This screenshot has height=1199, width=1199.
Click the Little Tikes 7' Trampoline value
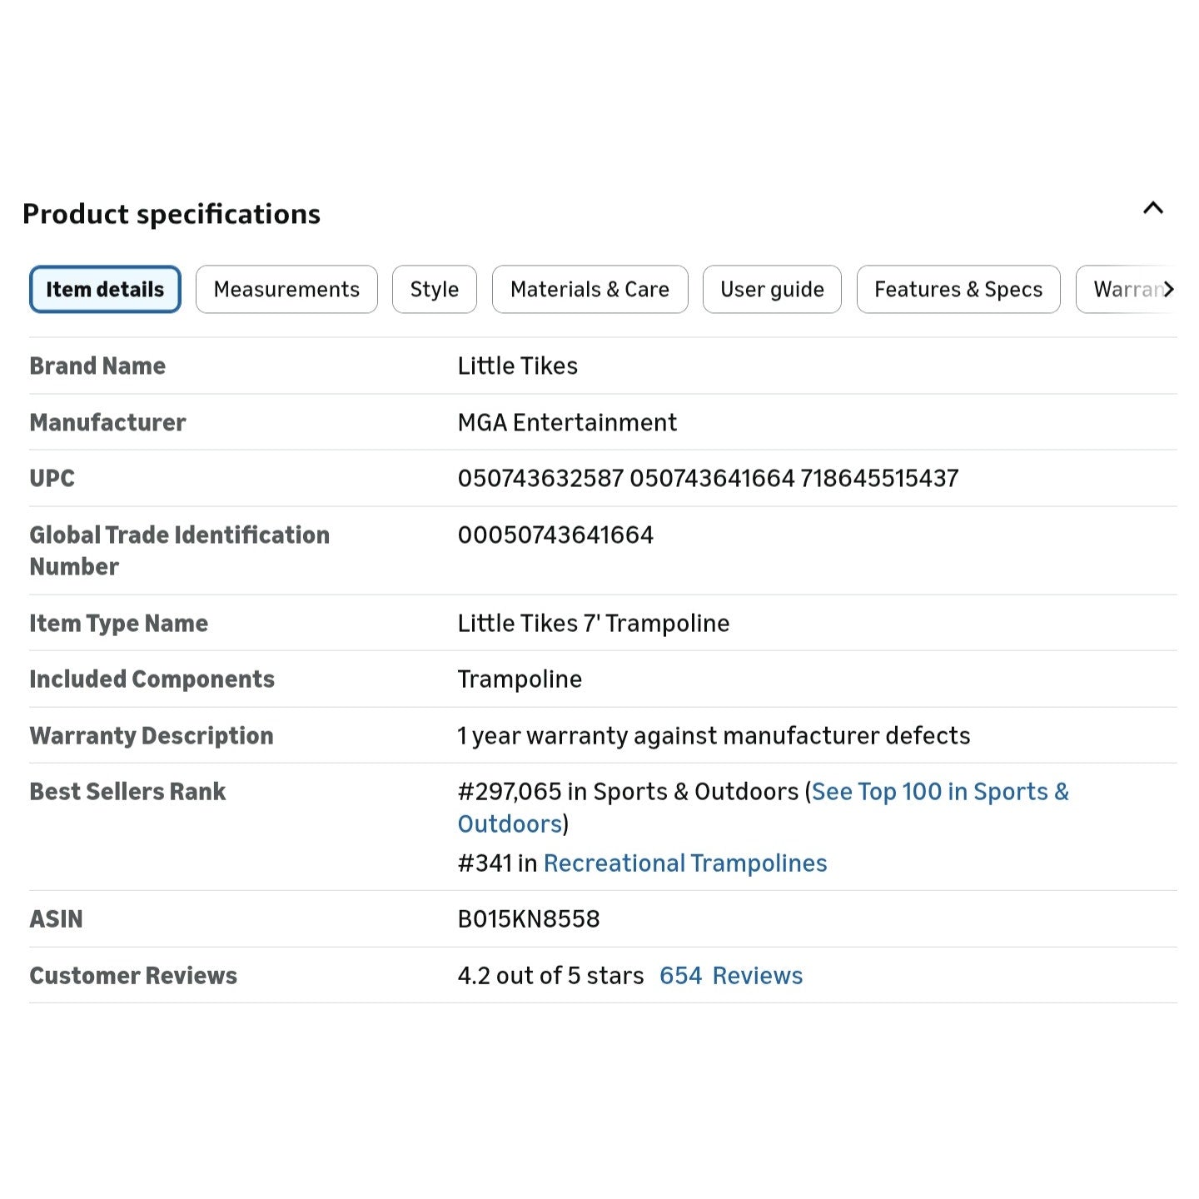click(594, 624)
